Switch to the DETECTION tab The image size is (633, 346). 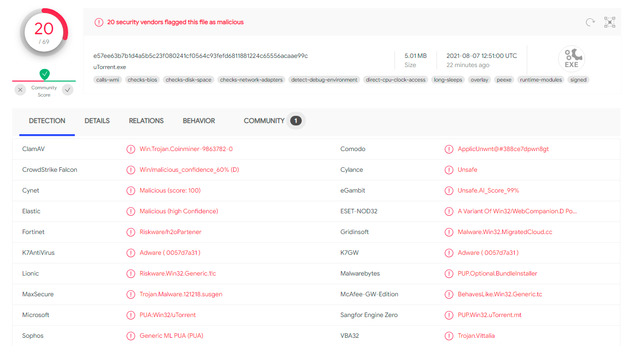point(47,121)
